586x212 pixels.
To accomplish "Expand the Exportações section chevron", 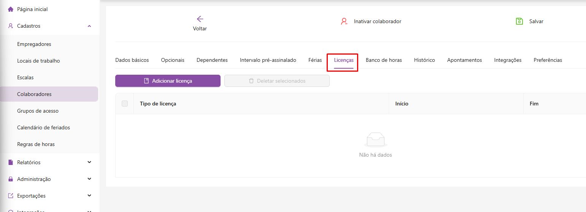I will click(x=89, y=196).
